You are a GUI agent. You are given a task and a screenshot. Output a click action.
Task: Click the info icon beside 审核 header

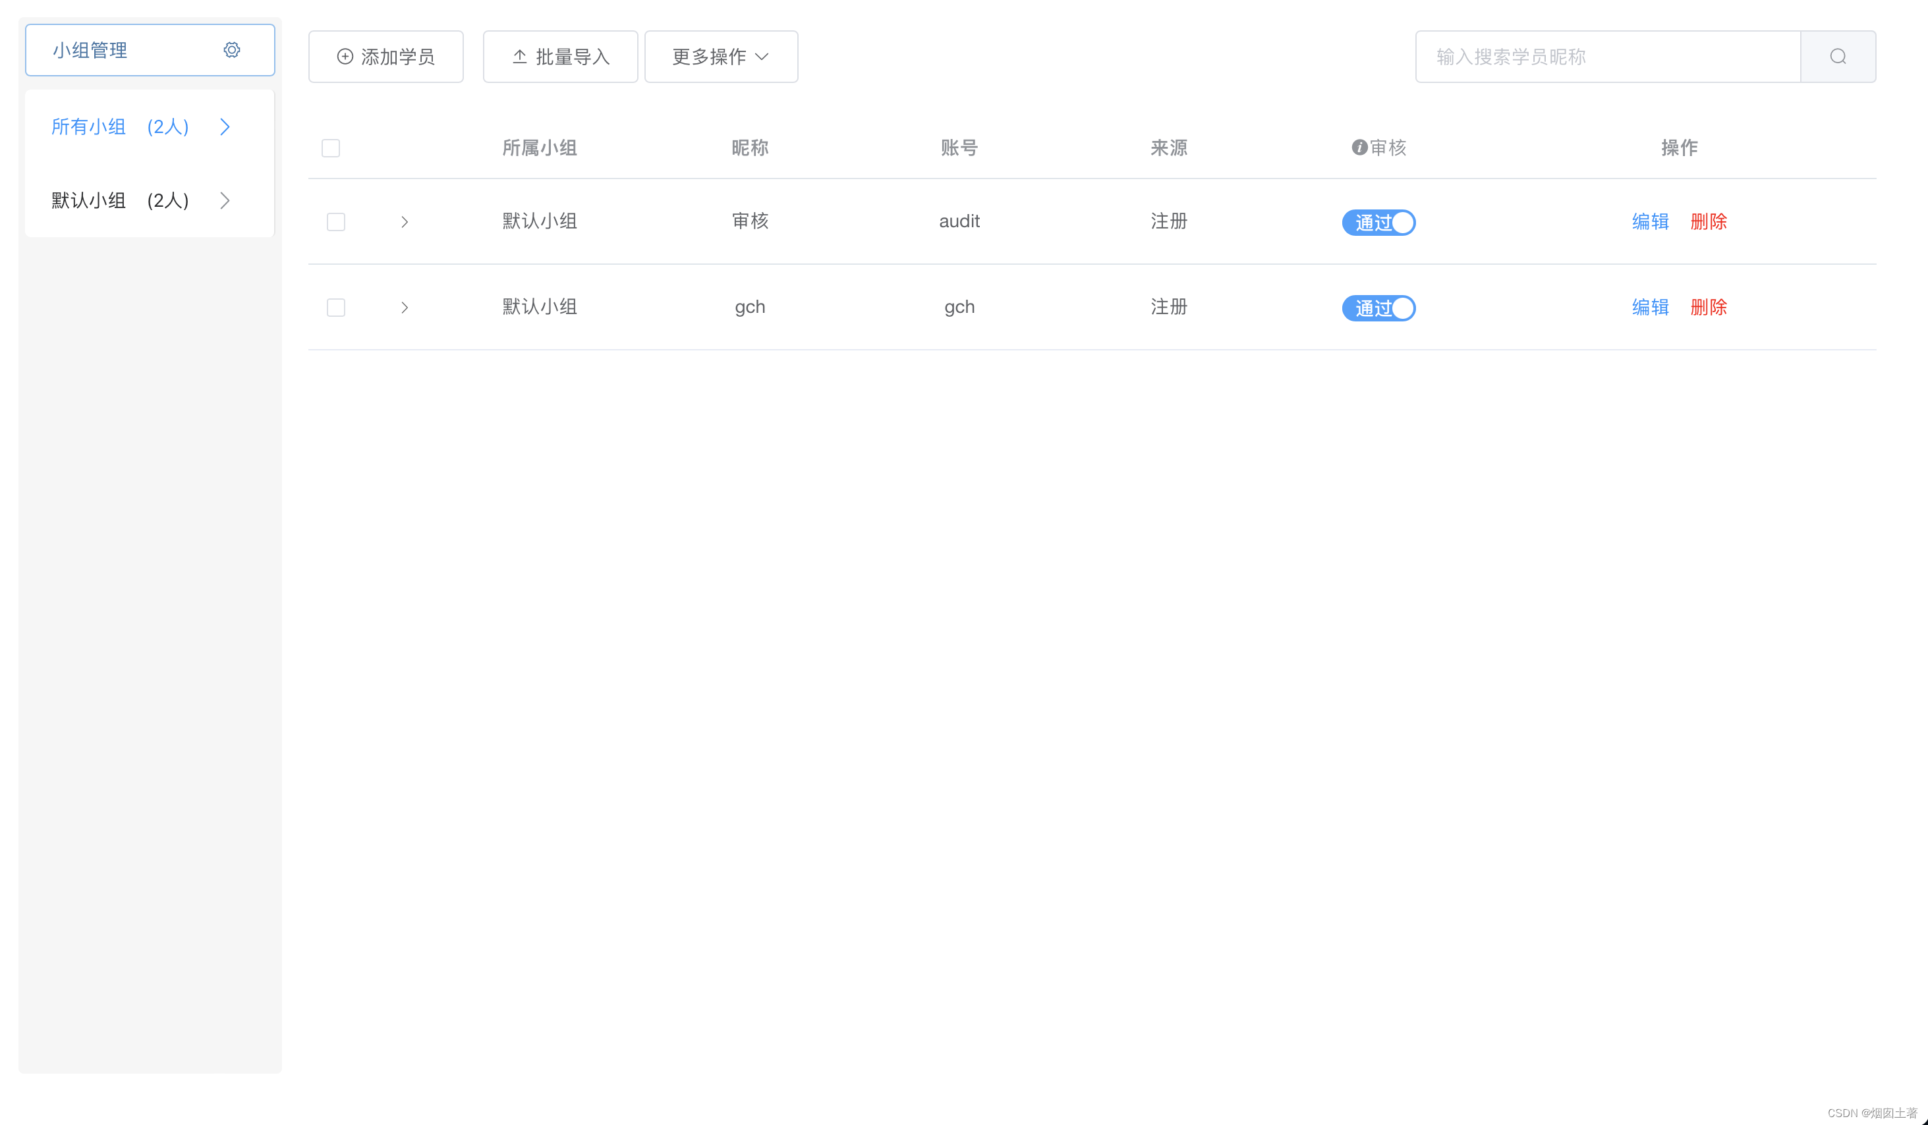click(1359, 148)
